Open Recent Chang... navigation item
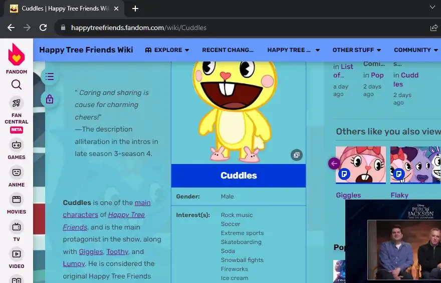441x283 pixels. (228, 50)
